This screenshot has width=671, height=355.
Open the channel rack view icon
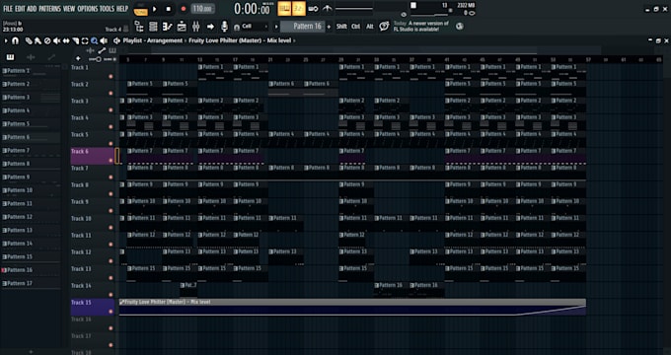(x=153, y=27)
